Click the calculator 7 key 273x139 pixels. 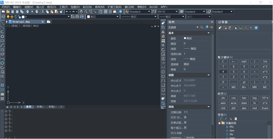(x=223, y=66)
